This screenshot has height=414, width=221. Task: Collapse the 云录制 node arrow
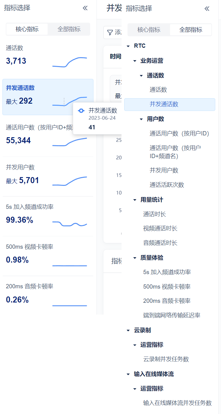click(128, 330)
